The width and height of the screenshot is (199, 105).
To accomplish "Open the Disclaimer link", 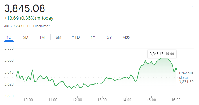I will click(x=41, y=26).
